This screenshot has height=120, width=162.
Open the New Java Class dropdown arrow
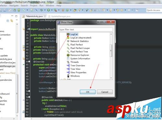pos(71,10)
